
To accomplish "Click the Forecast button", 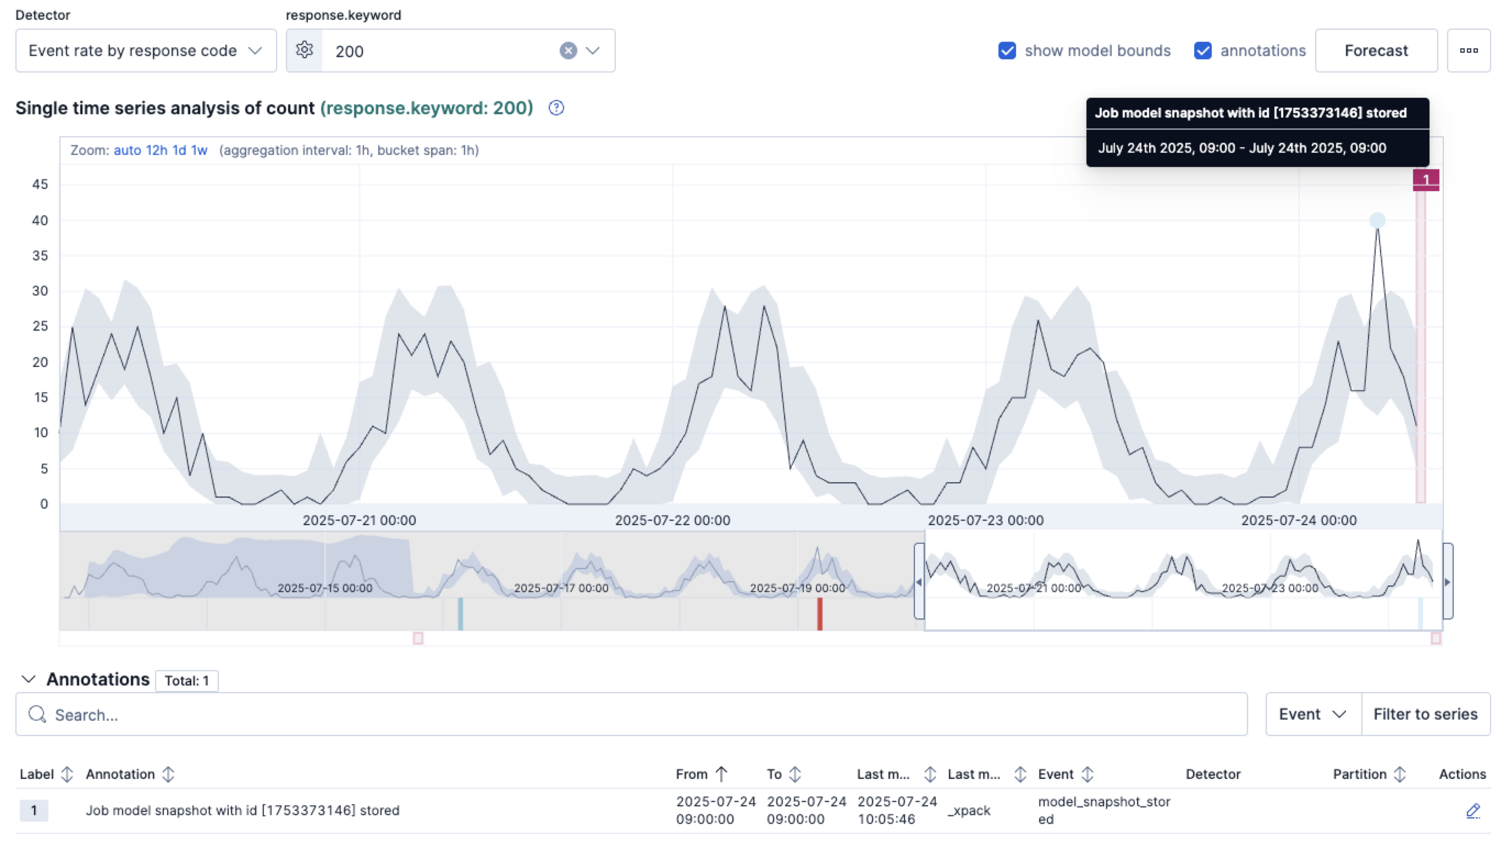I will click(1376, 51).
